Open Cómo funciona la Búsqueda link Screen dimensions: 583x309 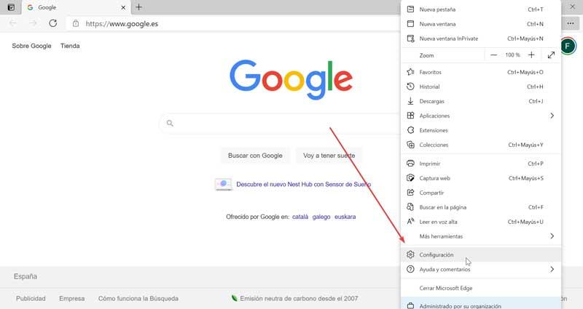(x=138, y=298)
